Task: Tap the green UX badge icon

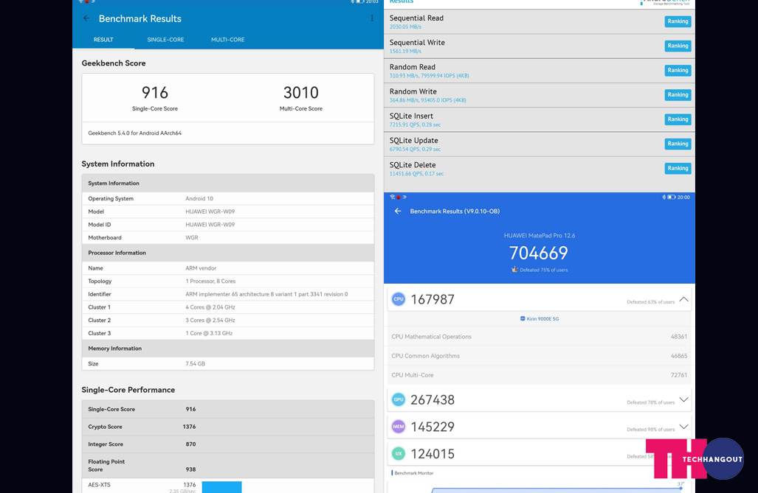Action: point(399,454)
